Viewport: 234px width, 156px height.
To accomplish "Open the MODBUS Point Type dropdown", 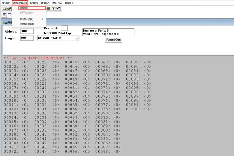I will click(x=77, y=38).
